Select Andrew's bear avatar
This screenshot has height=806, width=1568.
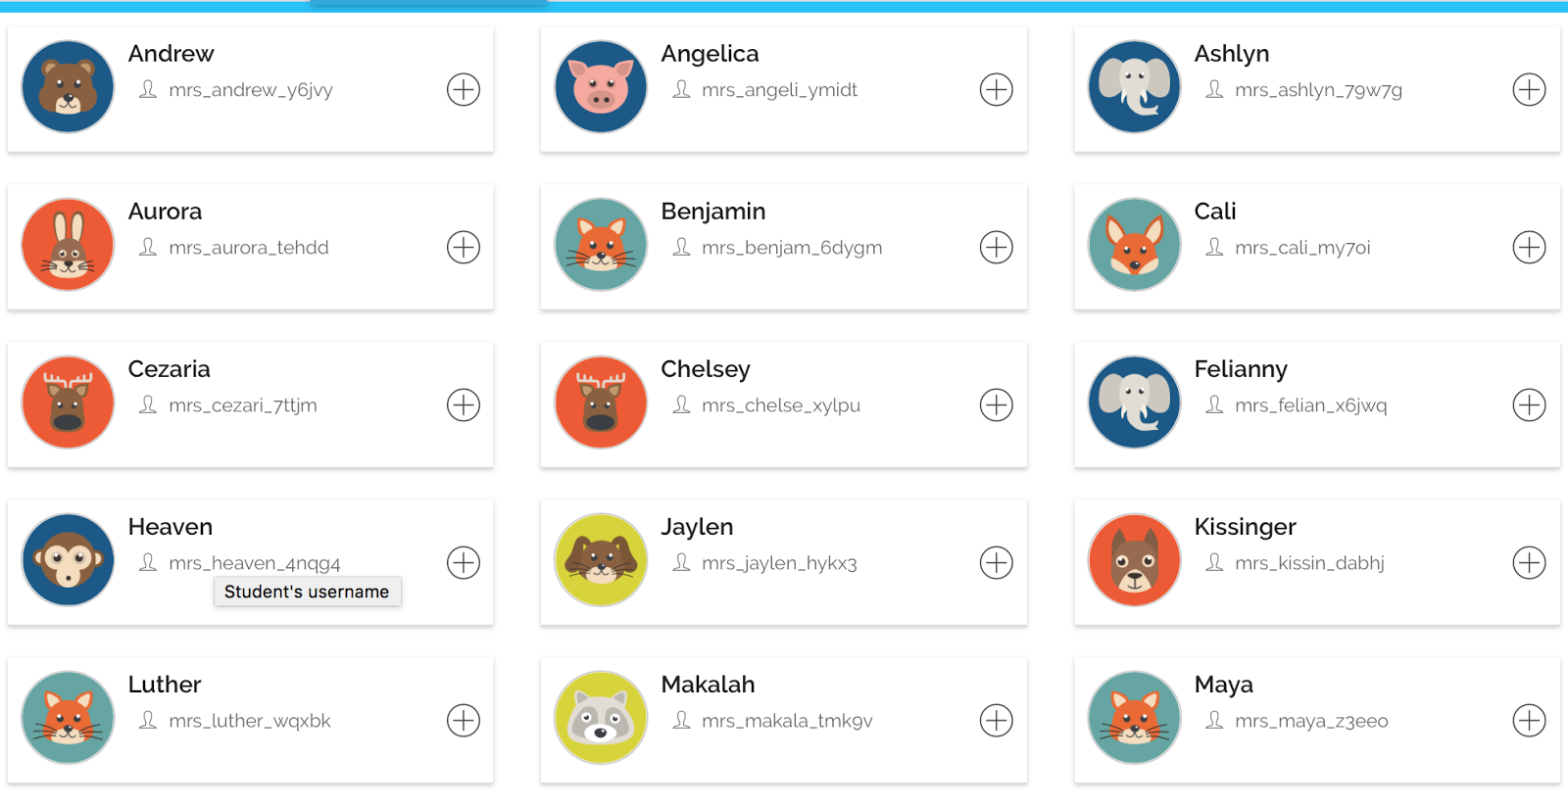click(68, 87)
